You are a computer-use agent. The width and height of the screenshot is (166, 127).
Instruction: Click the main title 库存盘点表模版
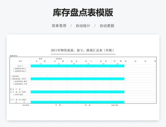(x=83, y=13)
